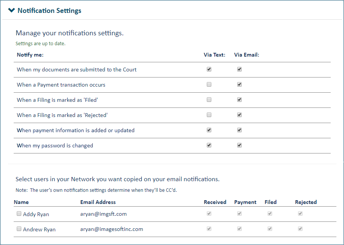Viewport: 344px width, 245px height.
Task: Disable Via Email for Filing marked as 'Rejected'
Action: pyautogui.click(x=239, y=115)
